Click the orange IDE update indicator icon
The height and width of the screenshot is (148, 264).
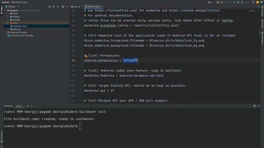pyautogui.click(x=257, y=2)
